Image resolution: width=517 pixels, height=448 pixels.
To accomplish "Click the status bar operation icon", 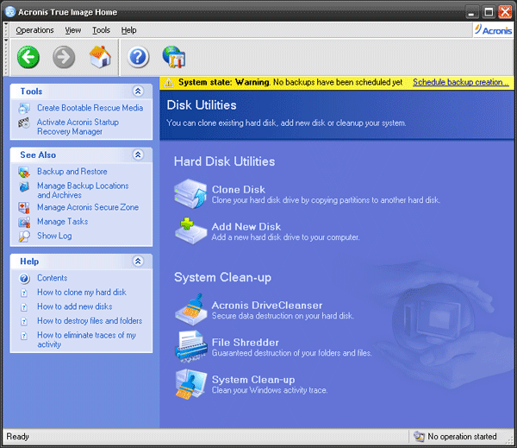I will [x=419, y=437].
